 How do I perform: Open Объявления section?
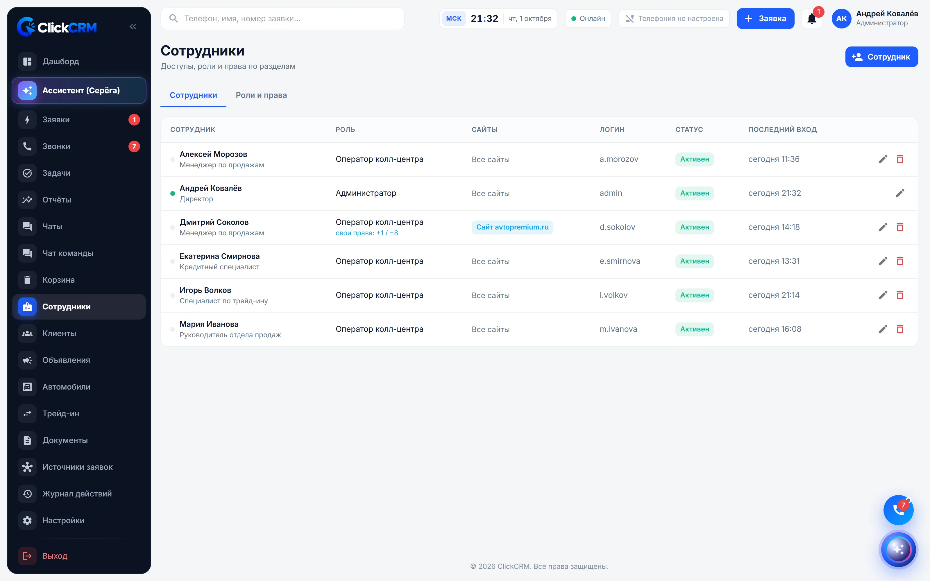coord(79,360)
